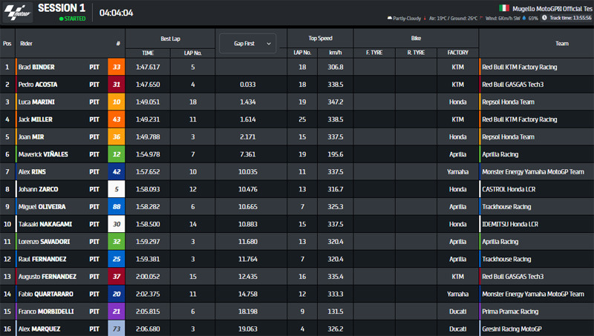Click the partly-cloudy weather icon
The image size is (594, 336).
389,18
